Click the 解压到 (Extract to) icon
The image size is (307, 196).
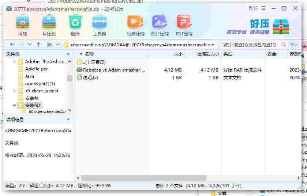[49, 22]
